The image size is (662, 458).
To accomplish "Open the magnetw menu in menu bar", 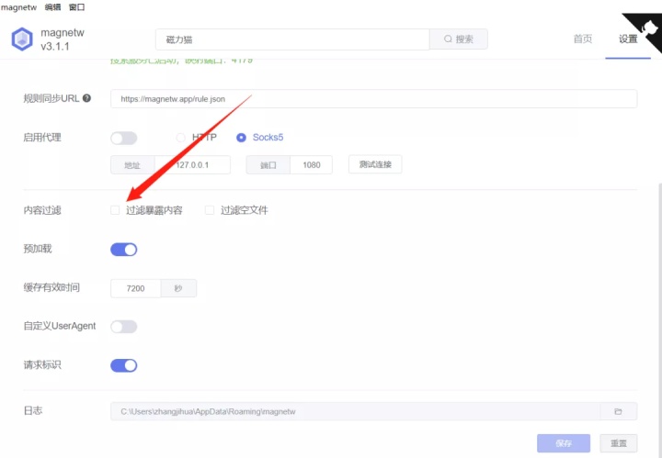I will click(19, 7).
